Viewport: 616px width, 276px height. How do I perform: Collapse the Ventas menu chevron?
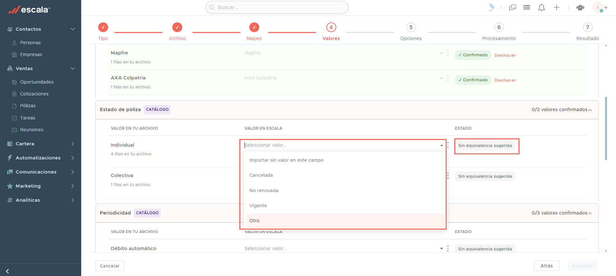pos(73,69)
